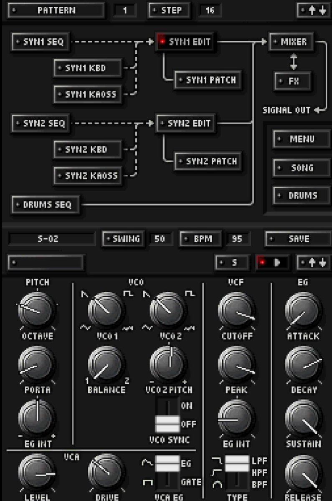
Task: Click the PORTA knob
Action: coord(37,364)
